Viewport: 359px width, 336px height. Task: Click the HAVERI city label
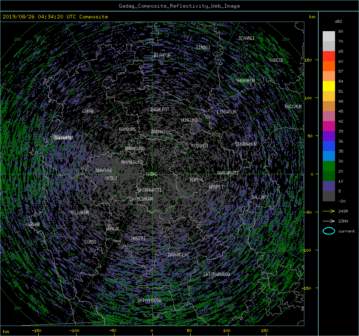point(138,239)
